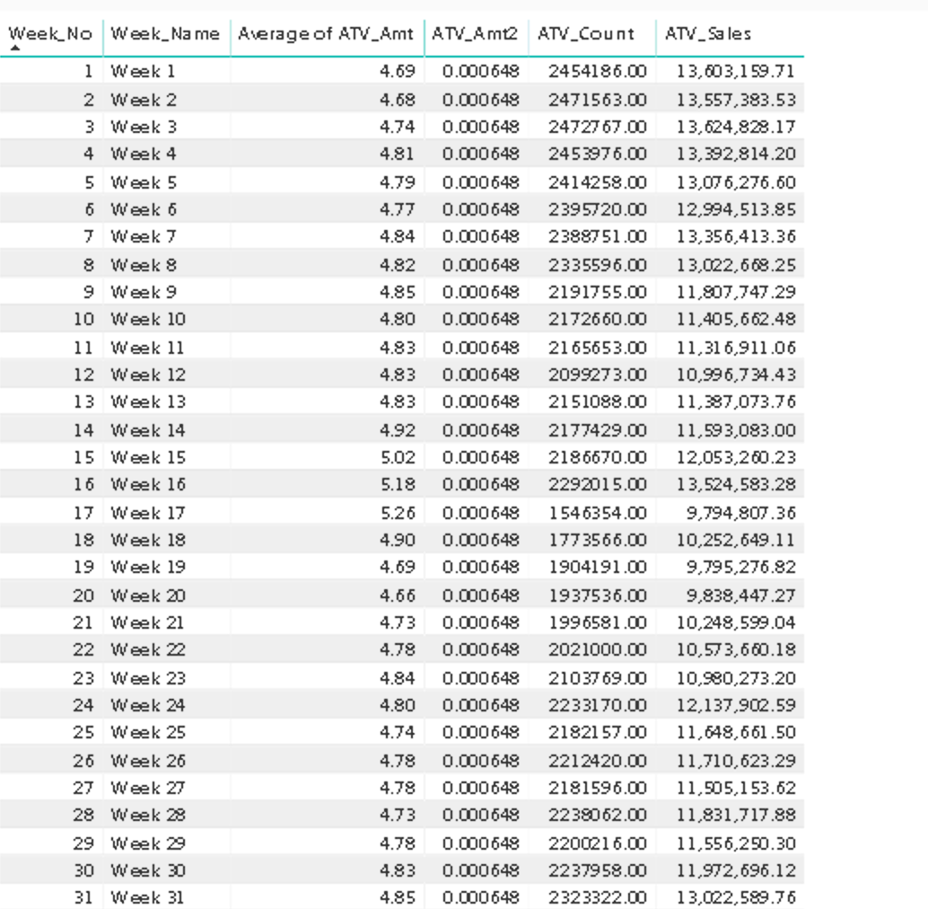Select the 'Week 31' name cell

coord(147,897)
